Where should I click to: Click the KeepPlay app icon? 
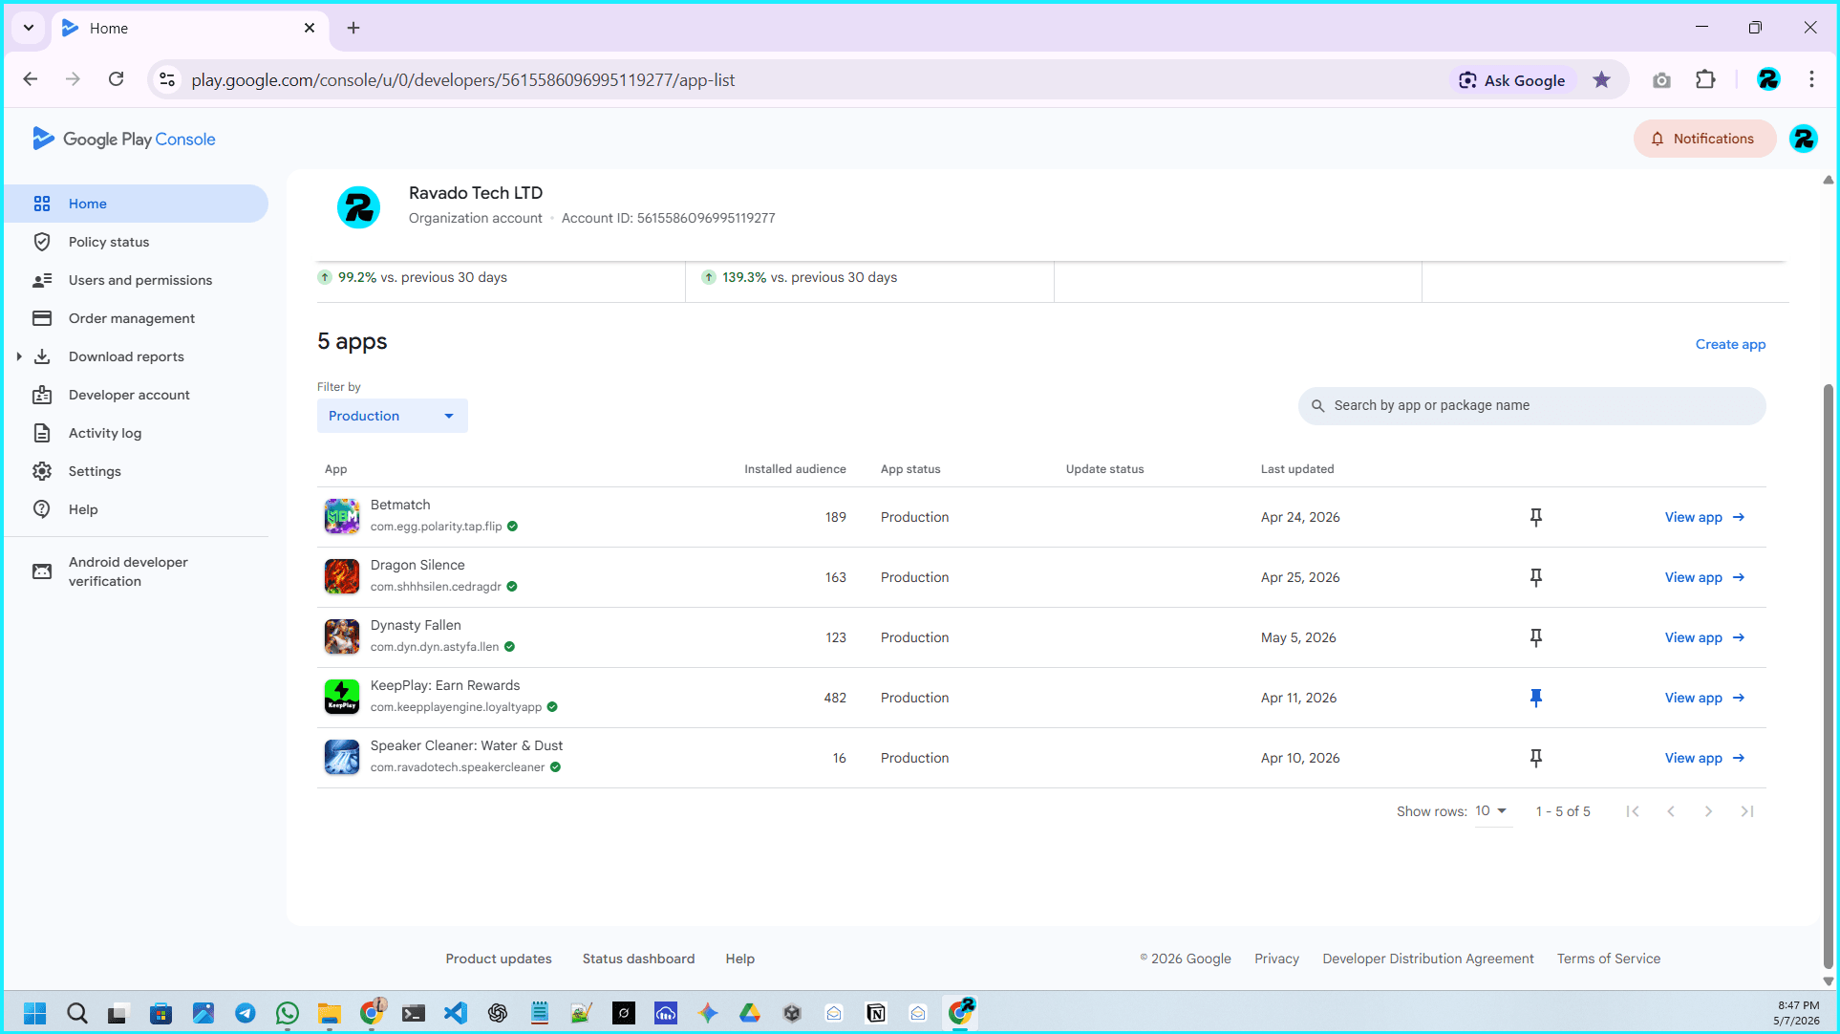[x=341, y=697]
